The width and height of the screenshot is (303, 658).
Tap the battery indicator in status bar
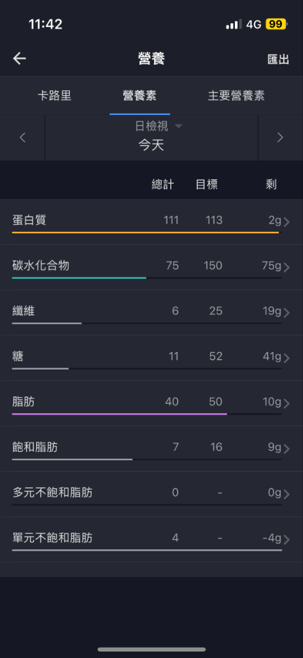click(276, 24)
